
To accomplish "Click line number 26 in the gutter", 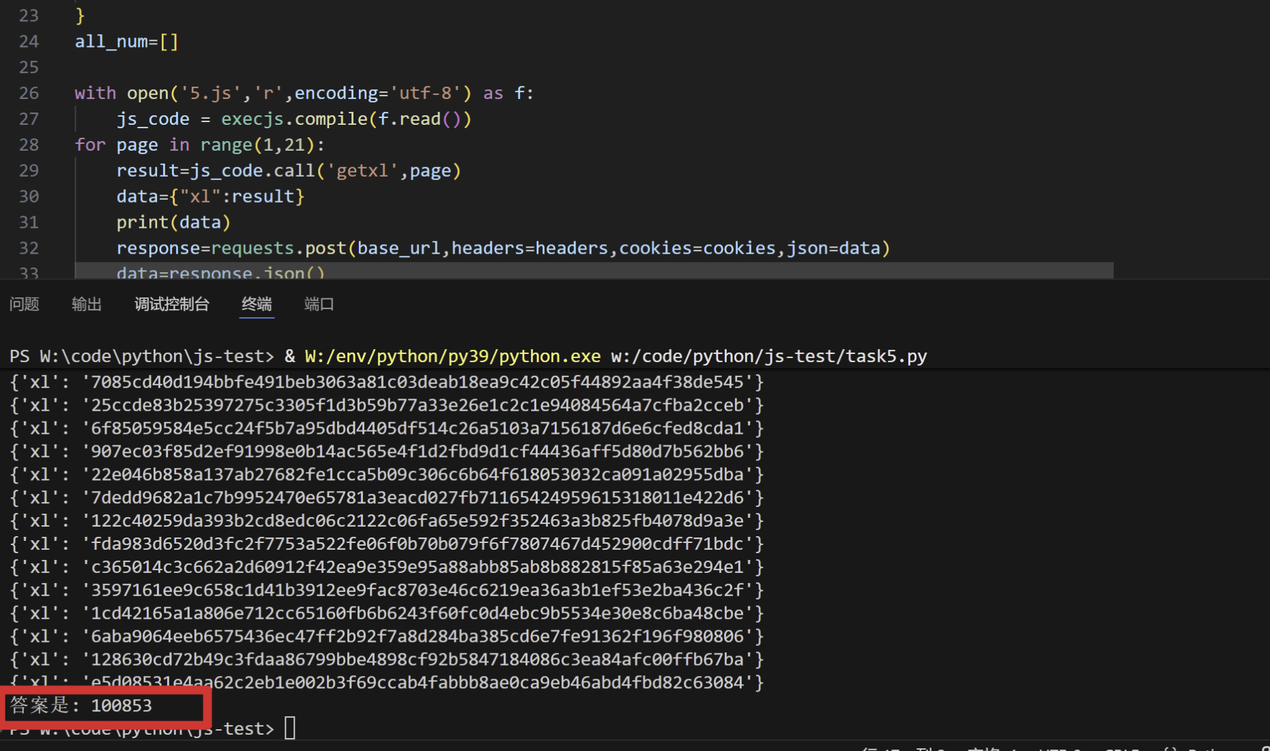I will (x=29, y=93).
